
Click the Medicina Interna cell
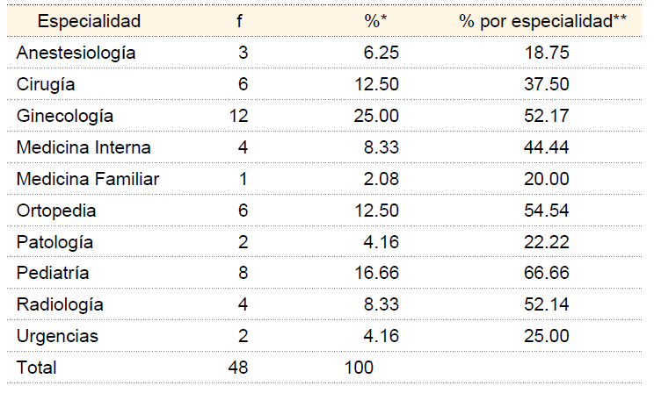pos(84,147)
